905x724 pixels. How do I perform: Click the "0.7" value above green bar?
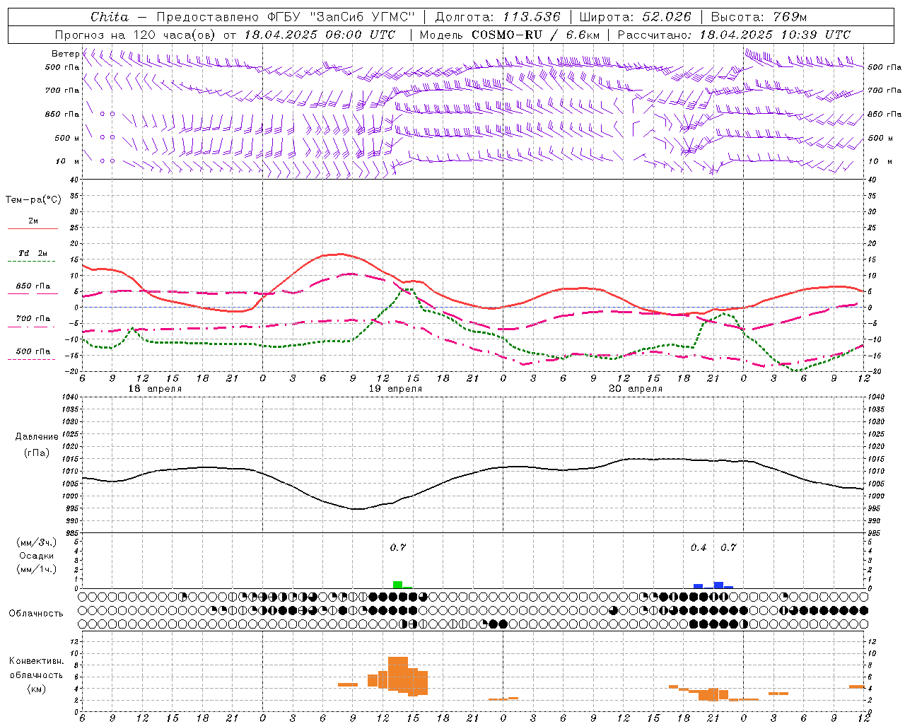click(x=398, y=547)
